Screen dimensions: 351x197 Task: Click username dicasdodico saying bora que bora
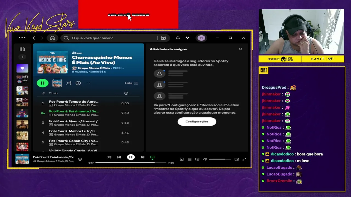click(282, 154)
